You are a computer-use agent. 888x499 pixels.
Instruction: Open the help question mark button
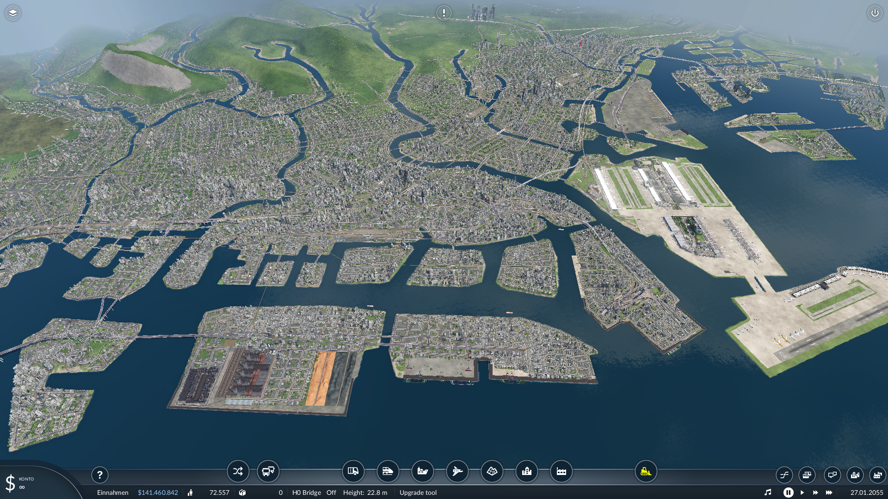point(99,475)
